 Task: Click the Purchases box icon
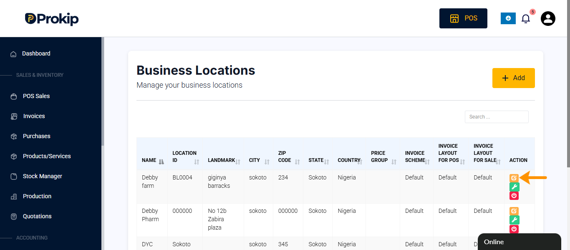14,136
